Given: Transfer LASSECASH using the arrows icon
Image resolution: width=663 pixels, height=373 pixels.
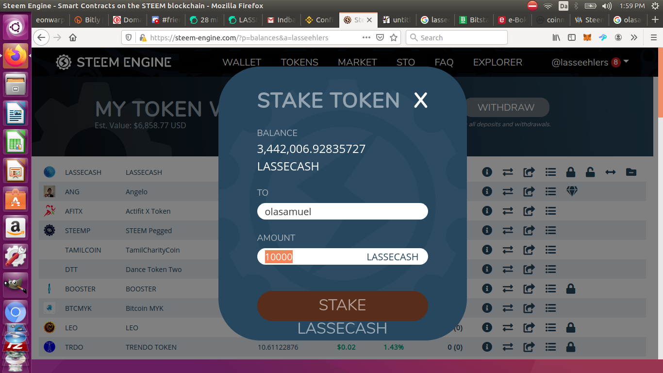Looking at the screenshot, I should (508, 172).
